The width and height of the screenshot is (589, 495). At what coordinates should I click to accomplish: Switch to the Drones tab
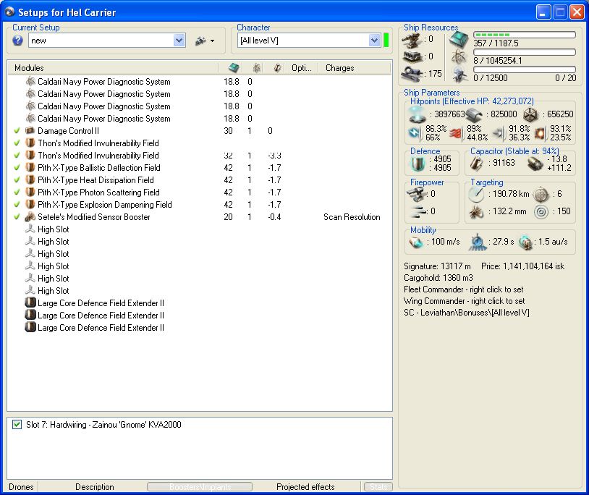tap(22, 487)
